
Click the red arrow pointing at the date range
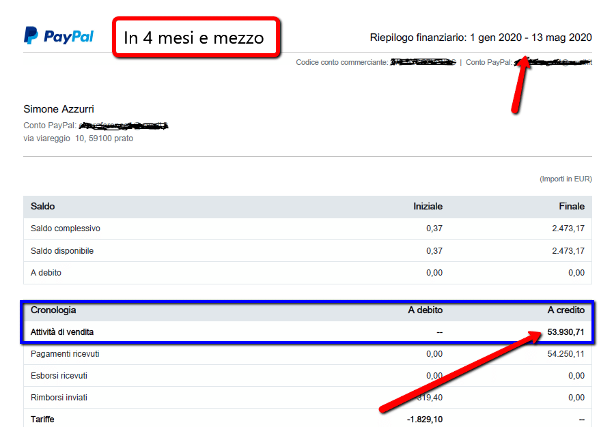(x=522, y=83)
